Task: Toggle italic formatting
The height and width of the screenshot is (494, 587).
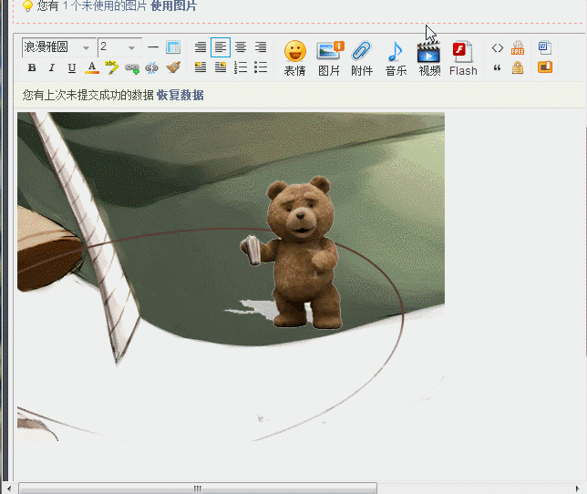Action: [52, 67]
